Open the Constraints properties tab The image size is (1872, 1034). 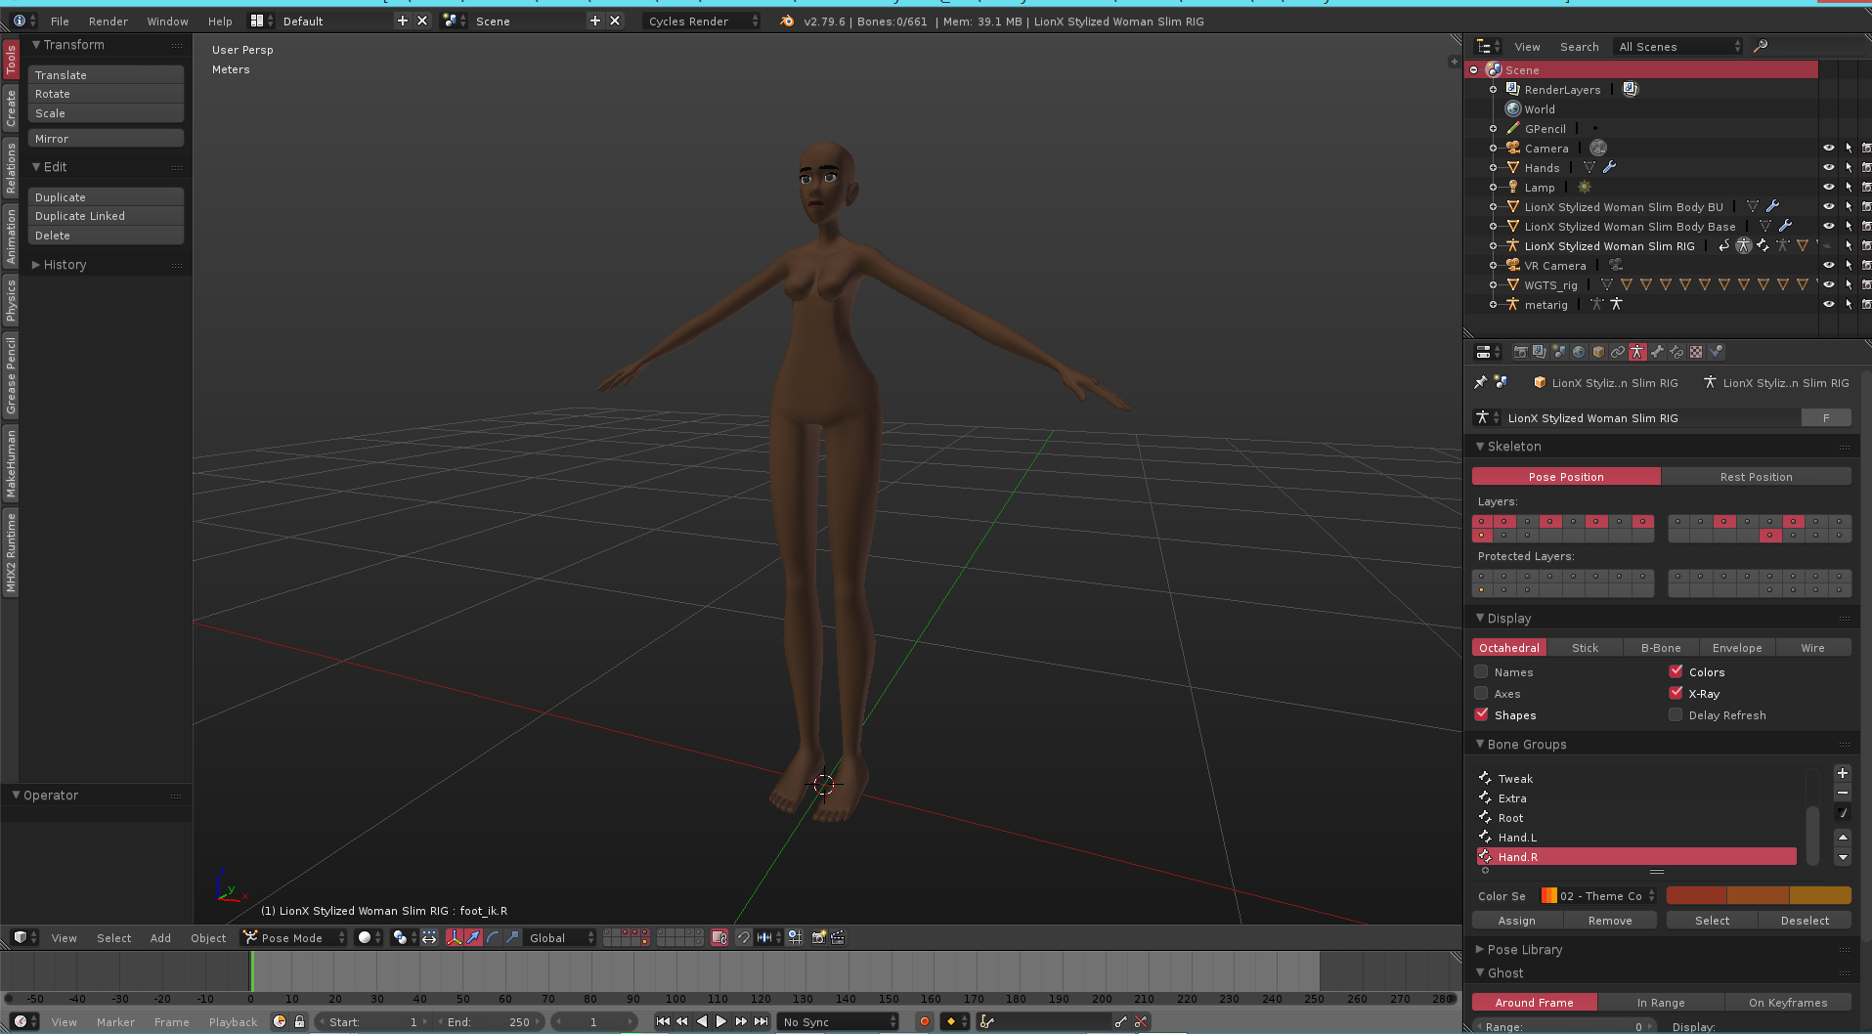1618,352
